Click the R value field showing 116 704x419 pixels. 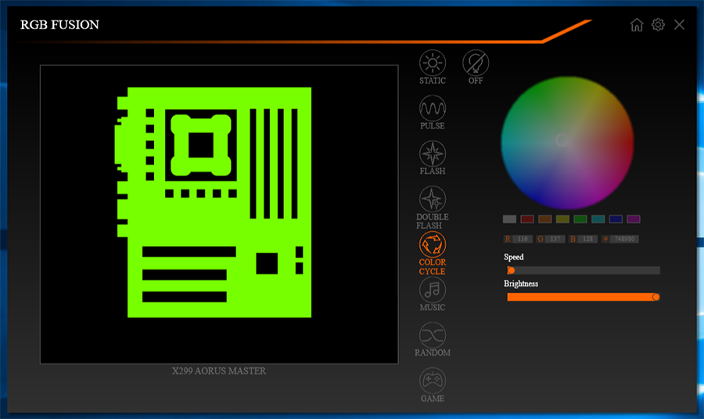pos(523,239)
